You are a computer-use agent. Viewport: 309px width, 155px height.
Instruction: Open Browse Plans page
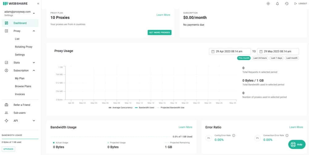coord(23,86)
